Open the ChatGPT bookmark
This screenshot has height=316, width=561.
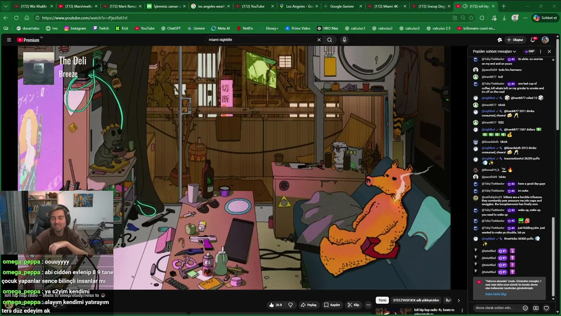click(x=170, y=28)
